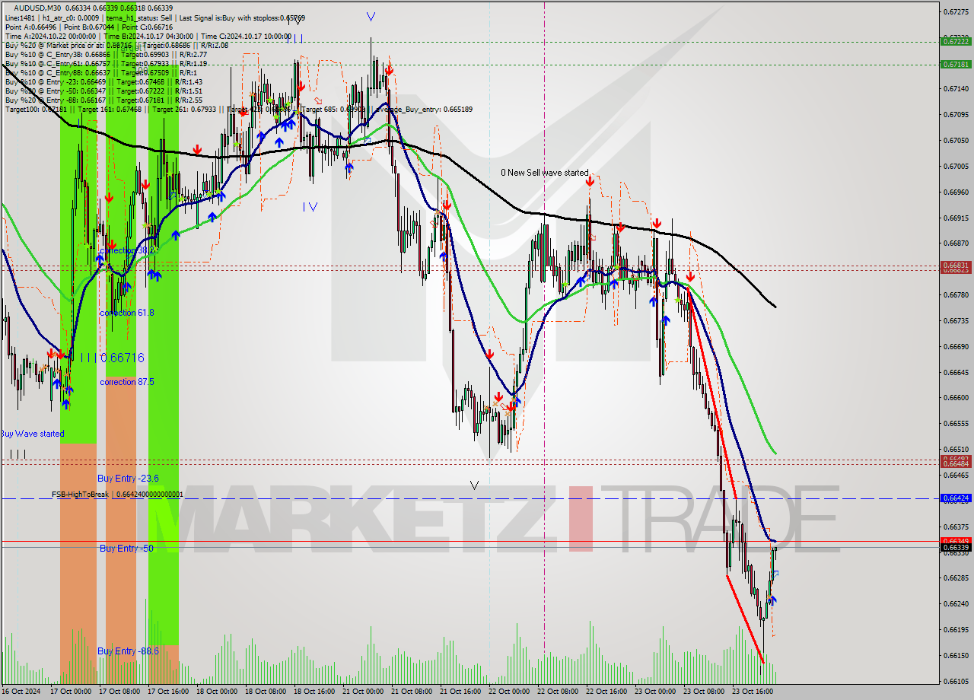Click the 'Buy Entry -88.6' label
The width and height of the screenshot is (974, 700).
click(x=128, y=651)
